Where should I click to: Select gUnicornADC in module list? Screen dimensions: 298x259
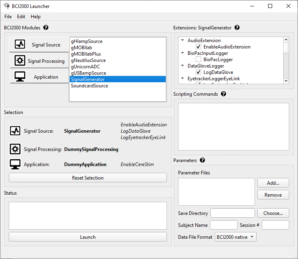pos(118,66)
